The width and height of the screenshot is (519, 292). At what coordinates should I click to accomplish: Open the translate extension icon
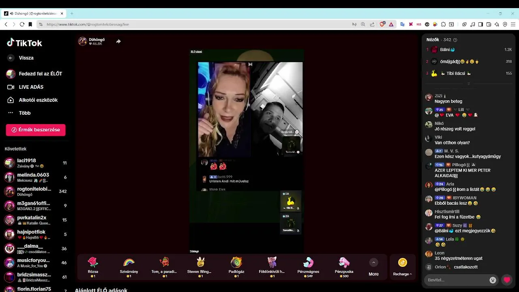[x=402, y=24]
